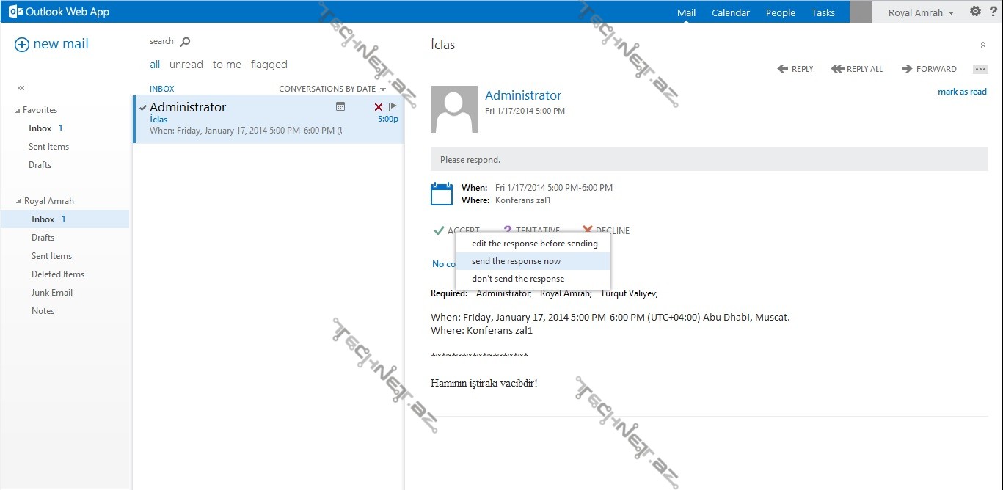The image size is (1003, 490).
Task: Toggle the checkmark on Administrator message
Action: click(x=143, y=108)
